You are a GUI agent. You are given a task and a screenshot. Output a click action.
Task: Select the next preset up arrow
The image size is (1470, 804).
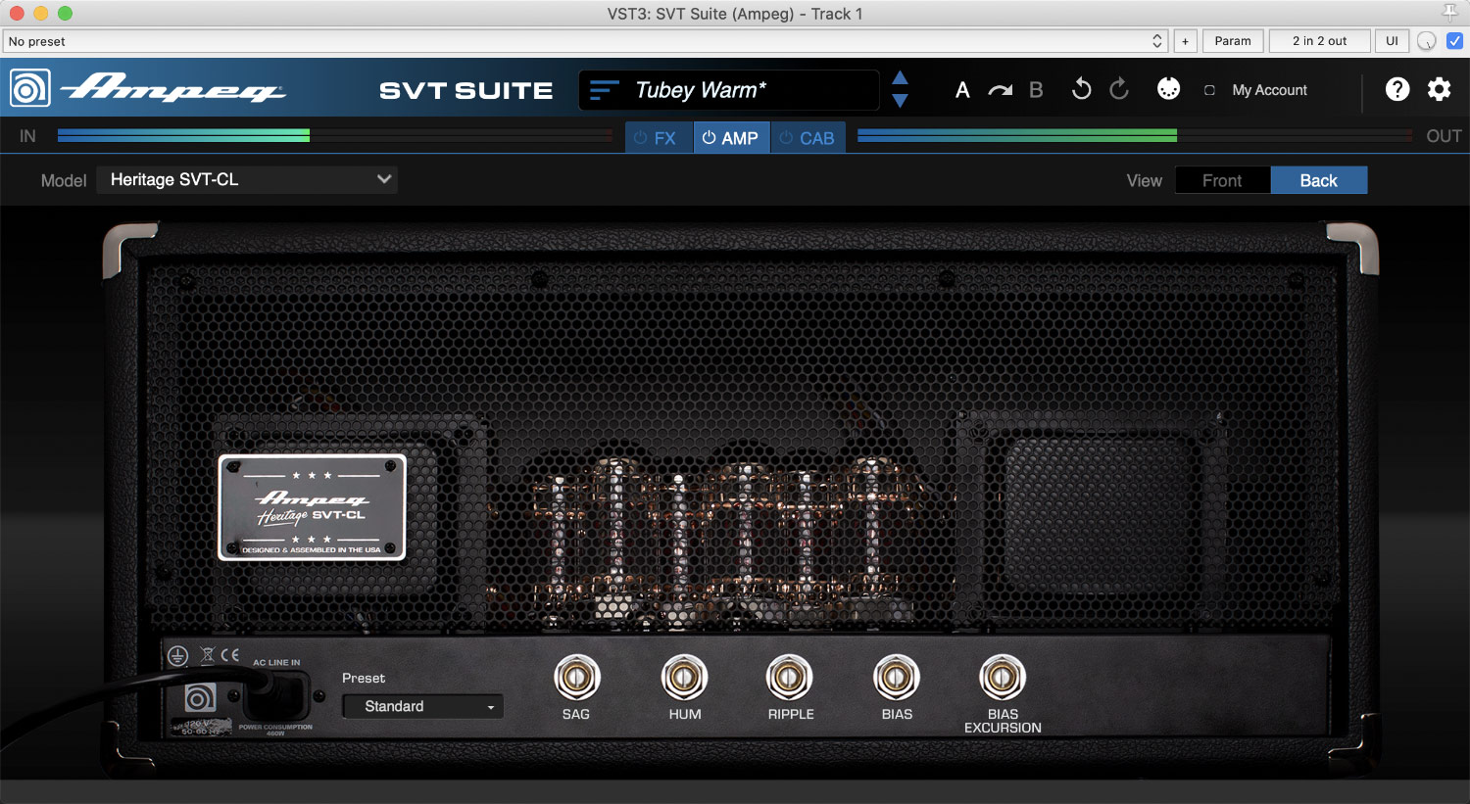point(900,78)
